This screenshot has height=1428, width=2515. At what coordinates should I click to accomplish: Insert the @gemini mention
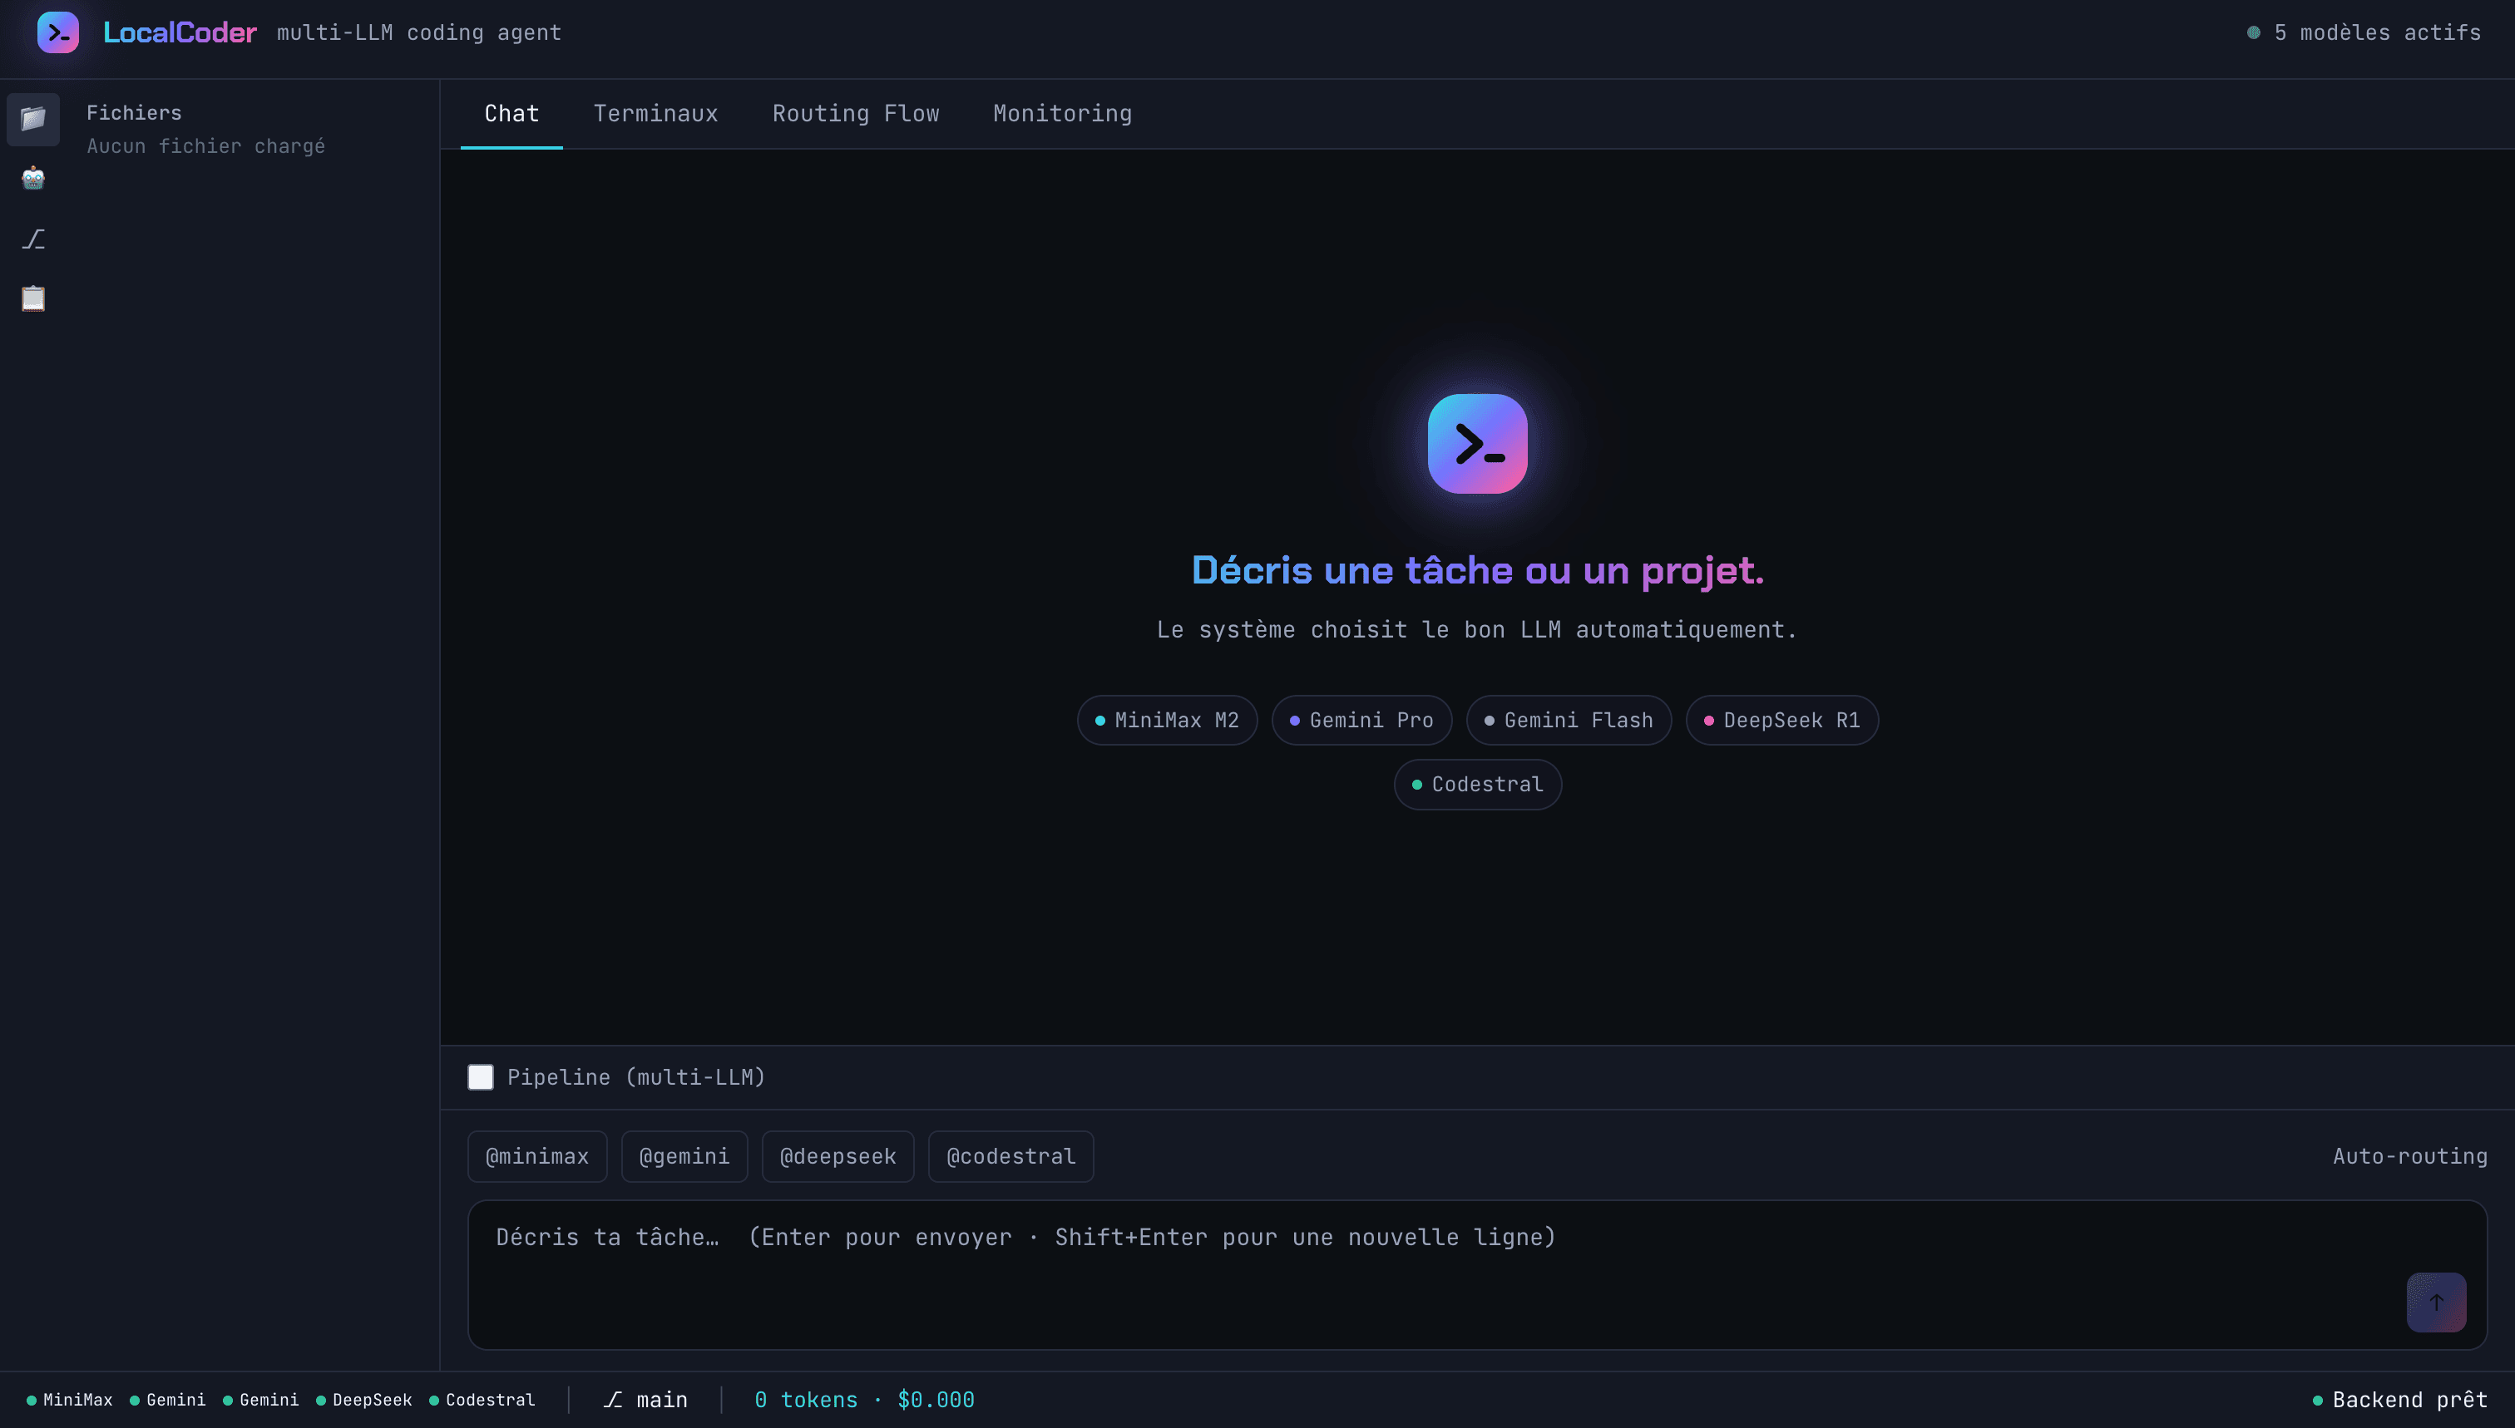684,1156
